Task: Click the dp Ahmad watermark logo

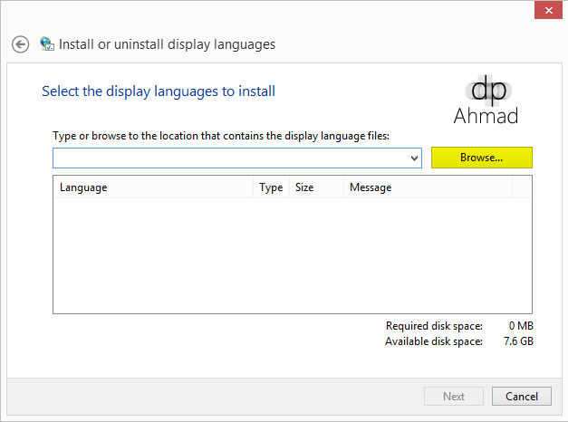Action: pos(485,99)
